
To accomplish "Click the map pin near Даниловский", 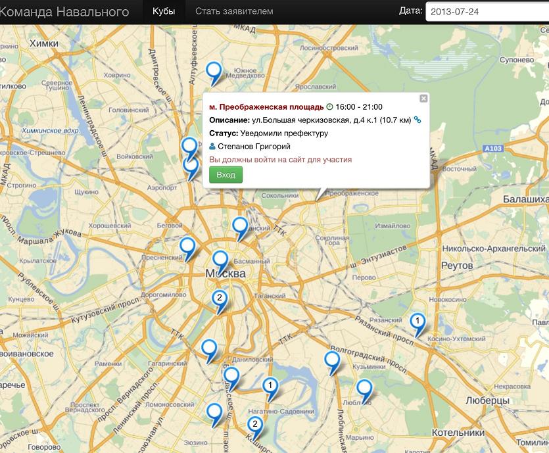I will tap(209, 351).
